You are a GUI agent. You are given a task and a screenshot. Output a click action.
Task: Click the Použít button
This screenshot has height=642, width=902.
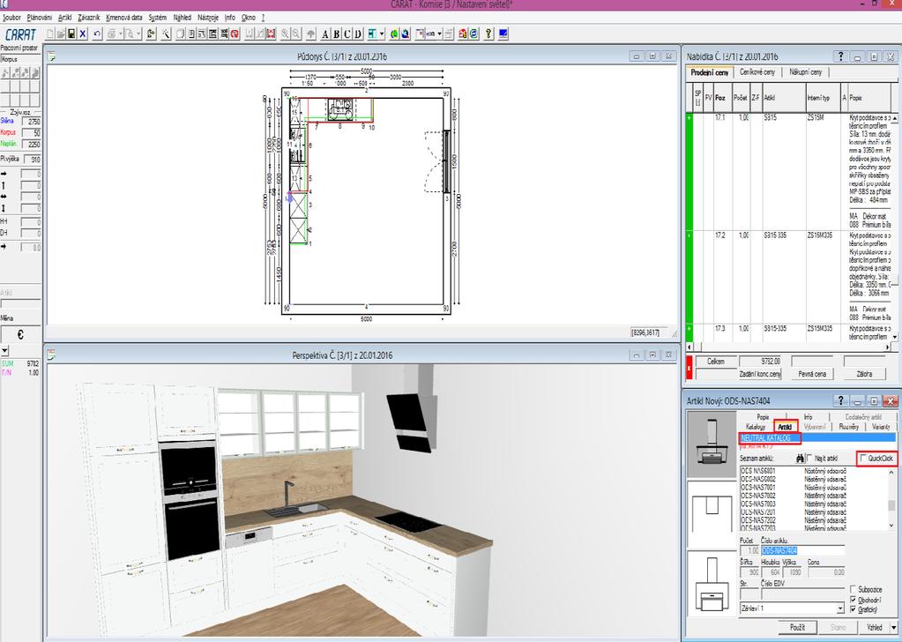(x=797, y=627)
